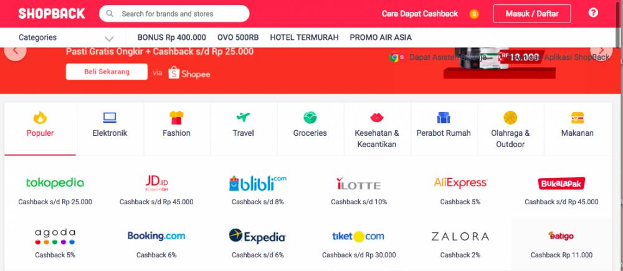Click the gold coin icon beside Cara Dapat Cashback
Screen dimensions: 623x271
click(x=473, y=14)
